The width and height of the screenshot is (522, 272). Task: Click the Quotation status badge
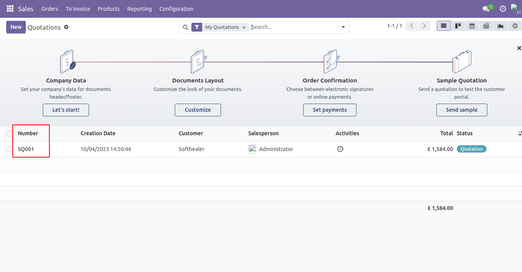click(x=471, y=149)
